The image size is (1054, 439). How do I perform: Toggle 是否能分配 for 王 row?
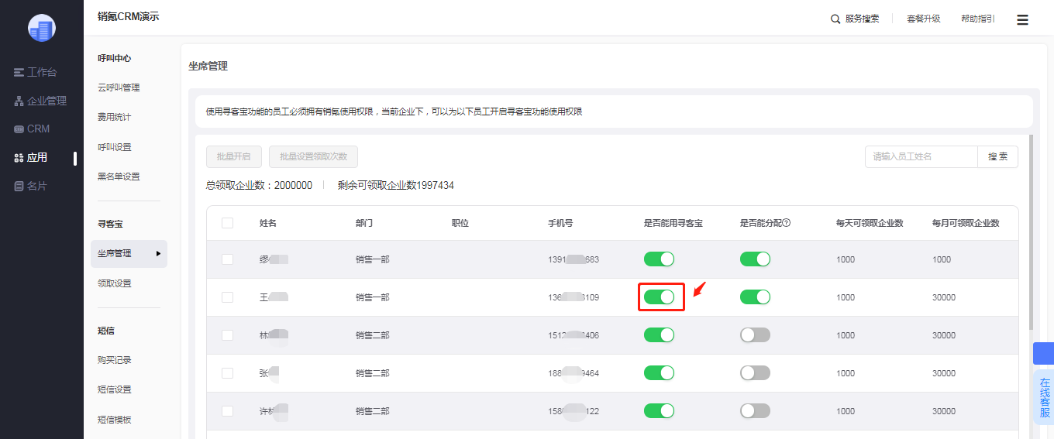[755, 297]
